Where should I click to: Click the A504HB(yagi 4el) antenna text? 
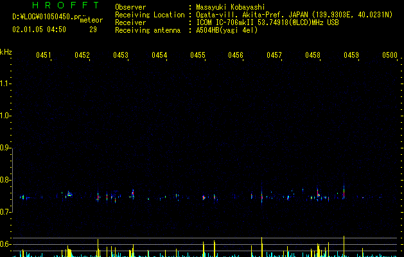pos(227,30)
